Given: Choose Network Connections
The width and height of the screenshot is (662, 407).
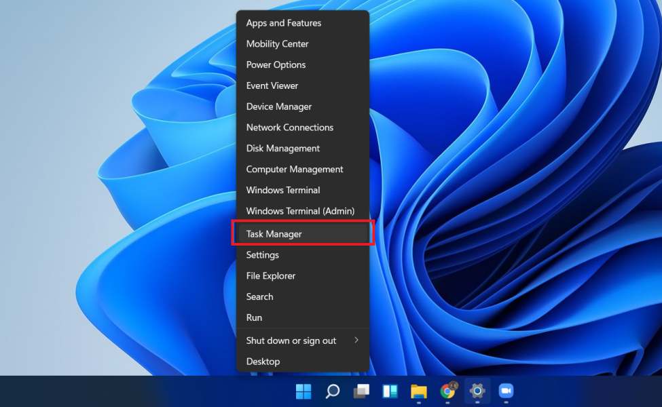Looking at the screenshot, I should [303, 128].
